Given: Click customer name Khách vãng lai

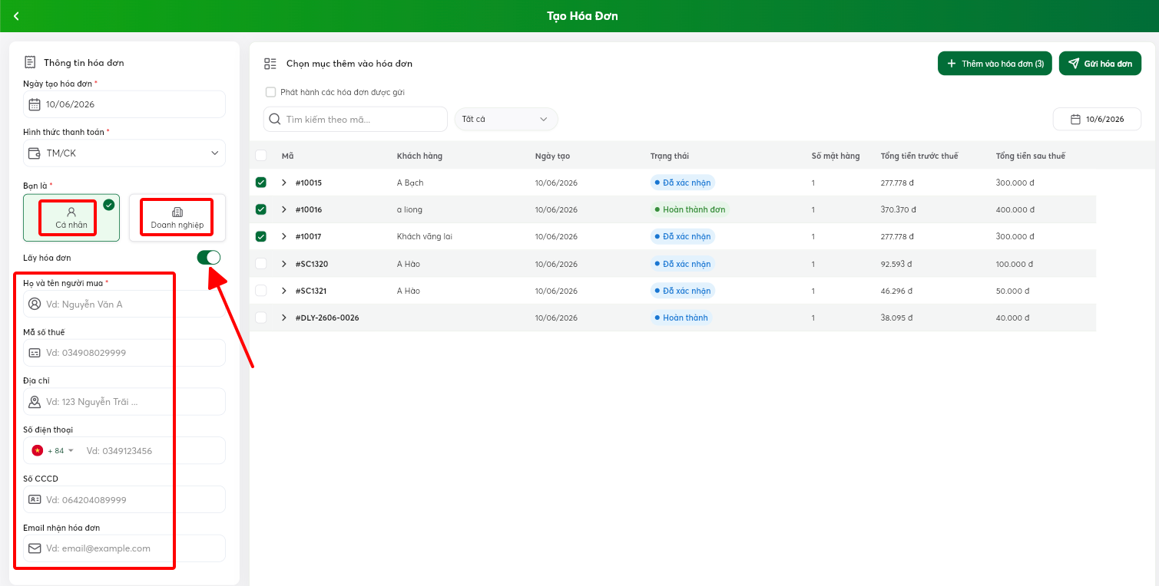Looking at the screenshot, I should [425, 236].
